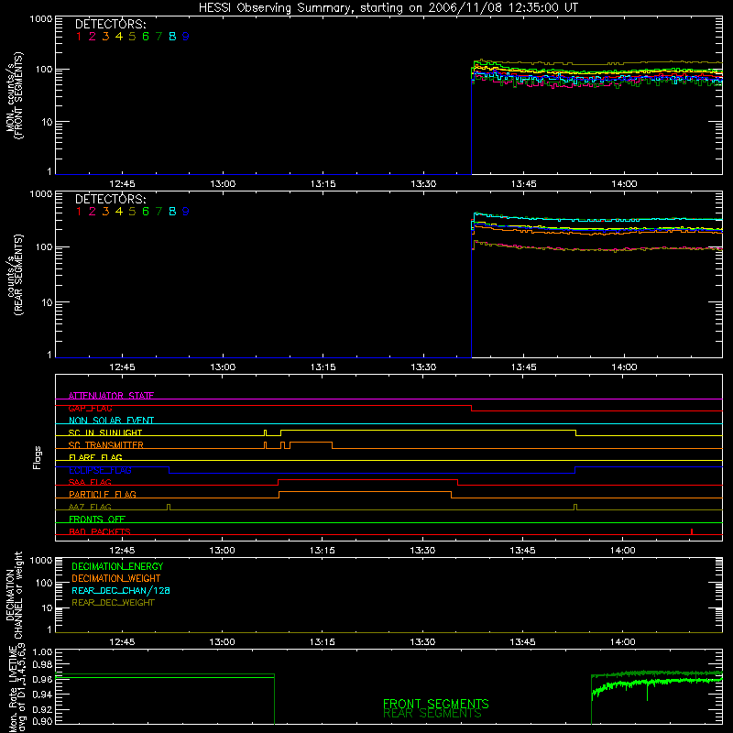Click the GAP_FLAG label in Flags panel
The image size is (733, 733).
[x=90, y=408]
